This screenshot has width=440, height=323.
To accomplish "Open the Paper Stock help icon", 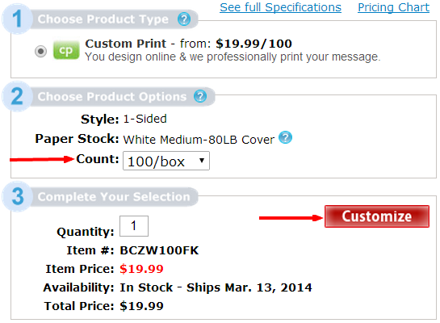I will click(x=285, y=137).
